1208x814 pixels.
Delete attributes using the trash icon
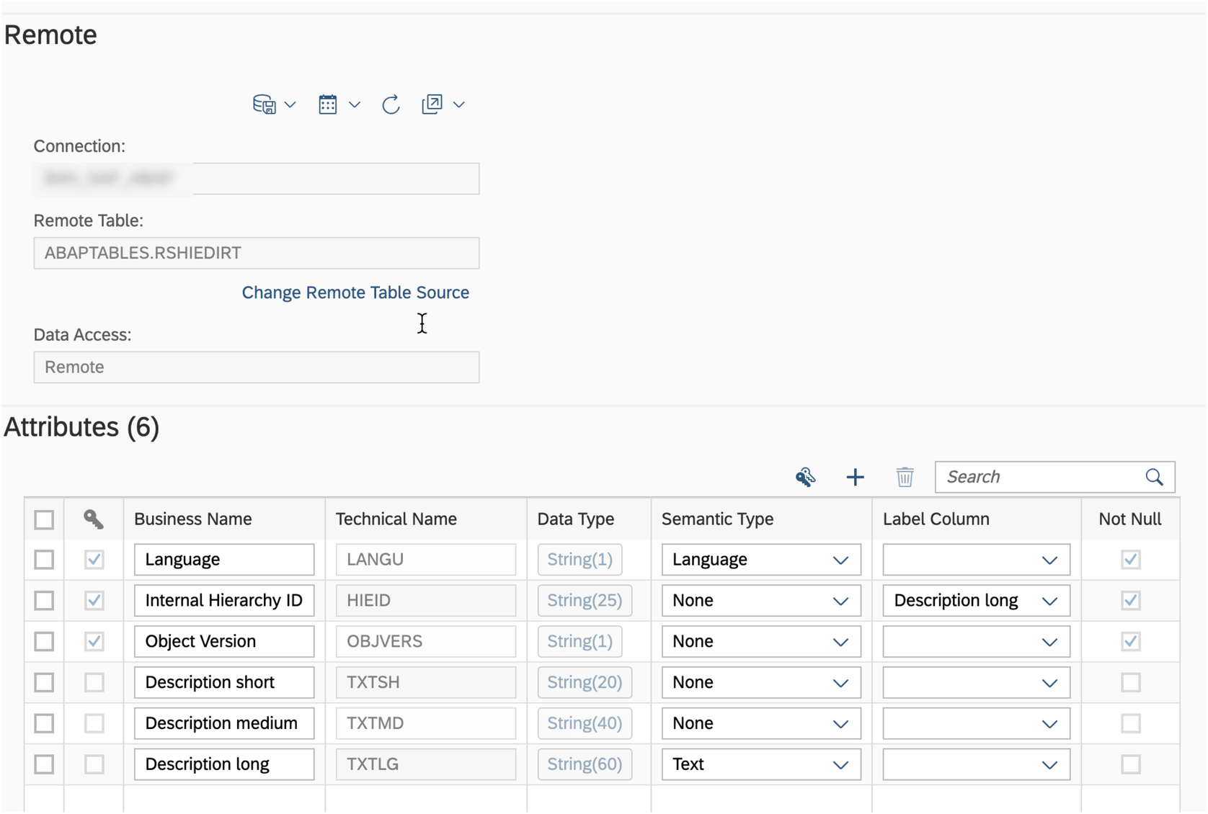click(x=905, y=477)
